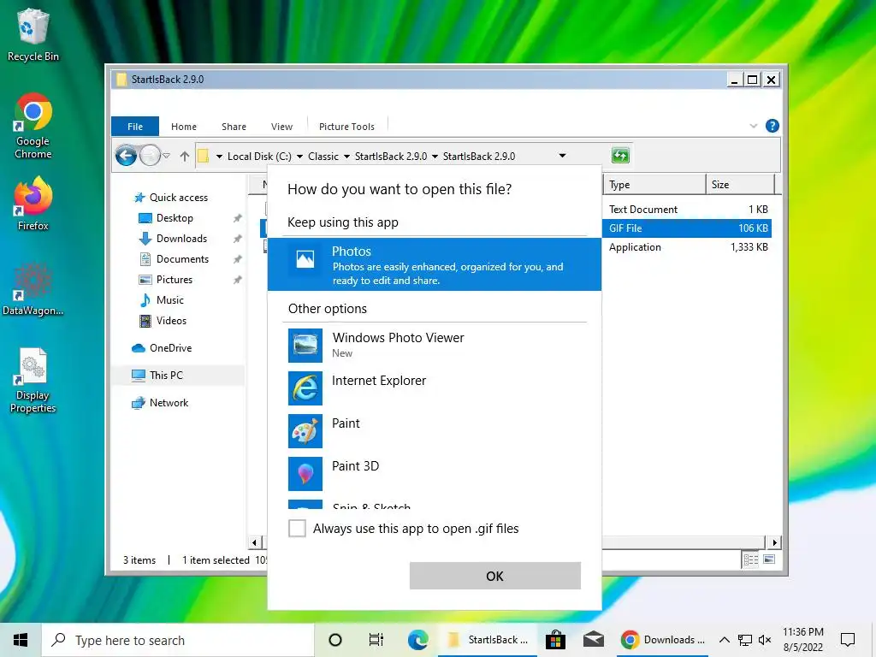This screenshot has width=876, height=657.
Task: Open Task View on taskbar
Action: pos(376,640)
